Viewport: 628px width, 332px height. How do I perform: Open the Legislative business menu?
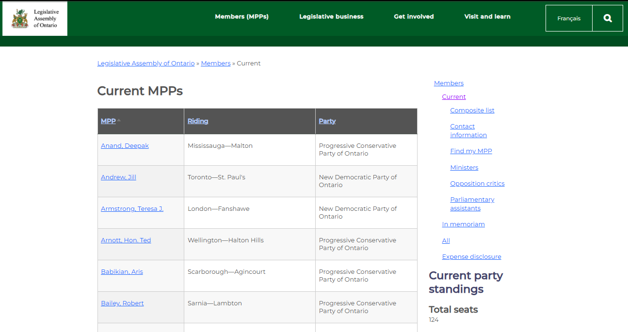pyautogui.click(x=331, y=16)
